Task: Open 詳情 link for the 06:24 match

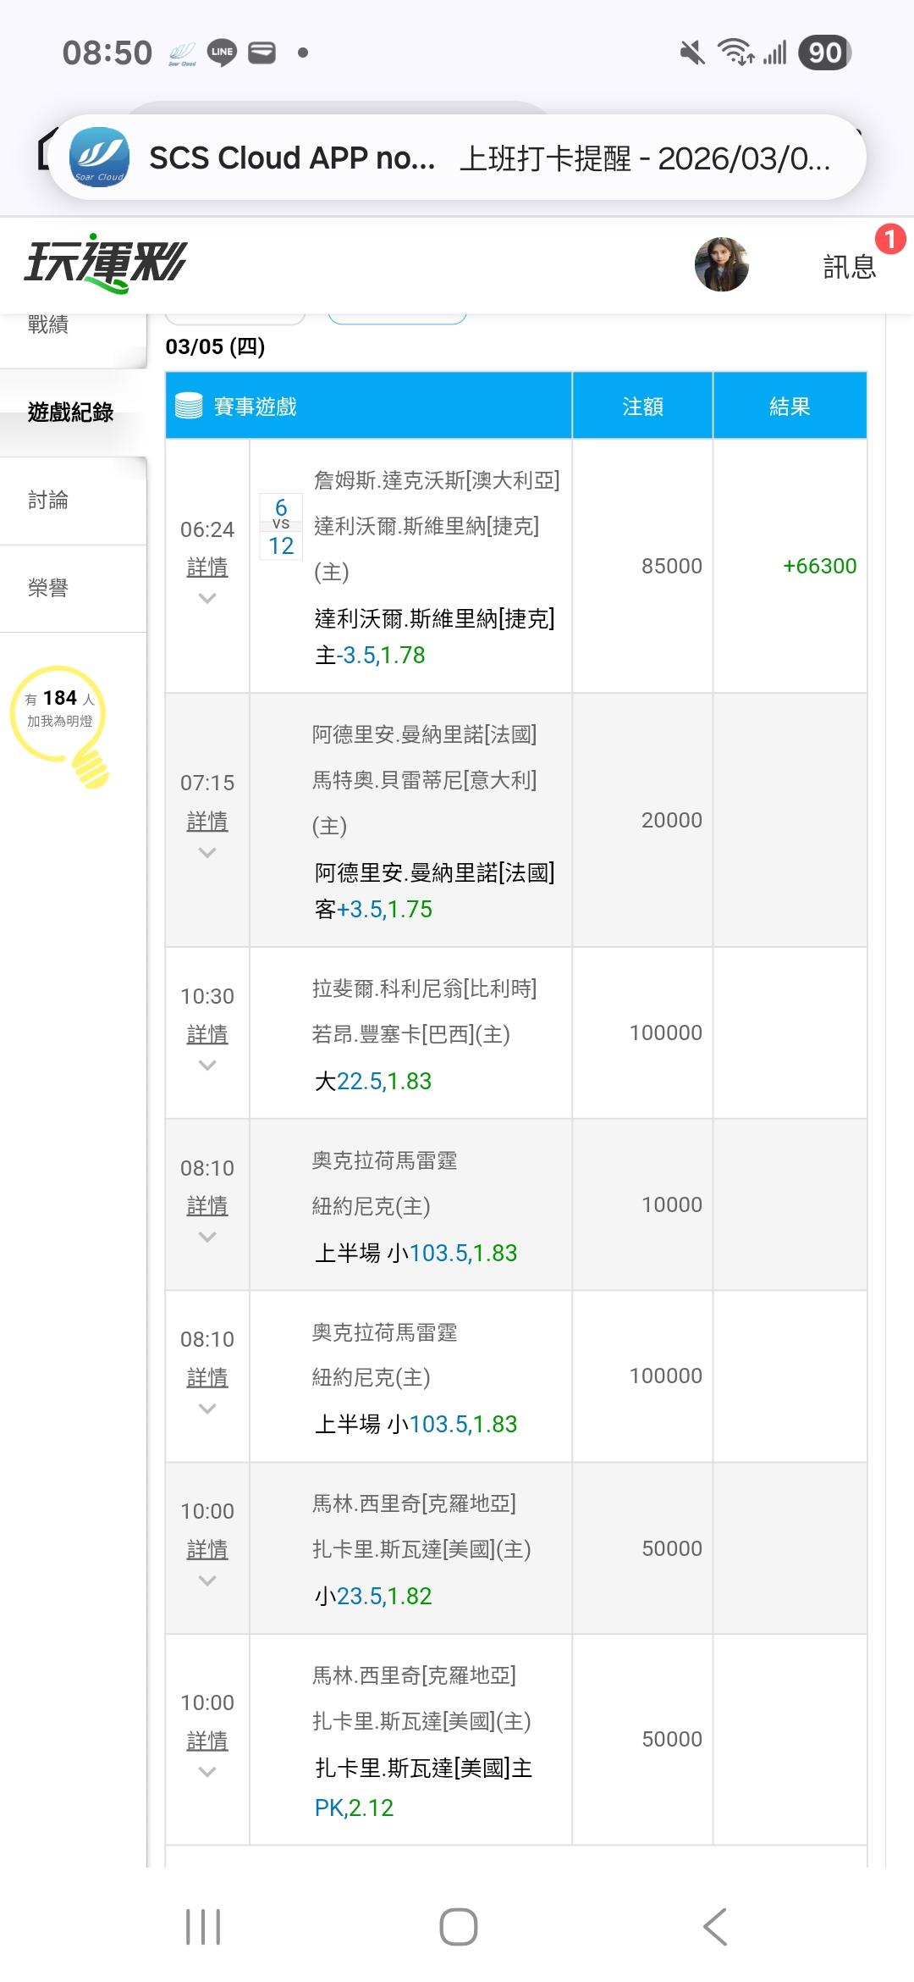Action: coord(207,567)
